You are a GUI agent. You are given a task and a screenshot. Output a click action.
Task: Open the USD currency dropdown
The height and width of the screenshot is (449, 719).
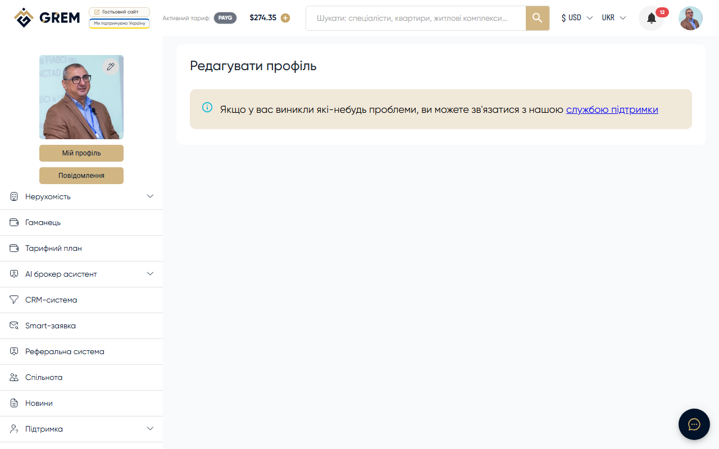(x=575, y=17)
